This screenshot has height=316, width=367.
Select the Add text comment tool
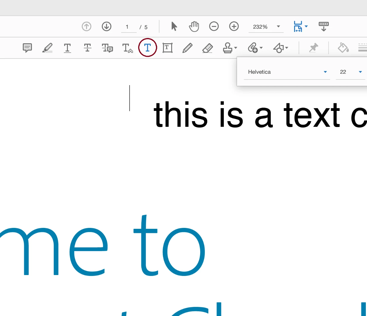(148, 47)
